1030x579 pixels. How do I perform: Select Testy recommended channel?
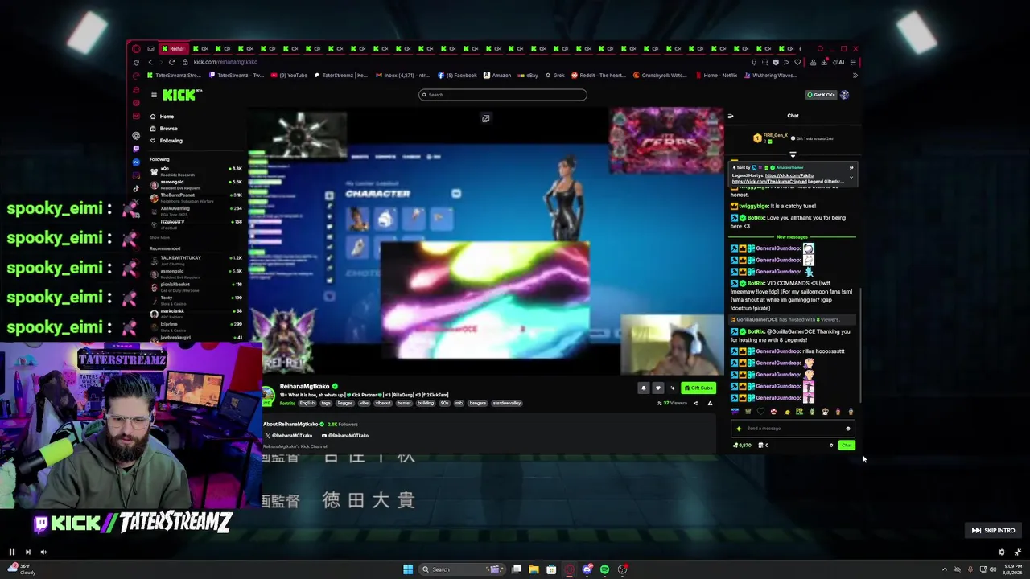pyautogui.click(x=196, y=299)
